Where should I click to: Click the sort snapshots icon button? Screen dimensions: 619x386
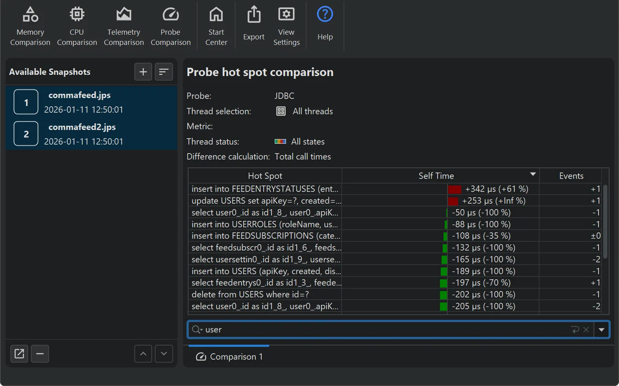click(x=164, y=72)
